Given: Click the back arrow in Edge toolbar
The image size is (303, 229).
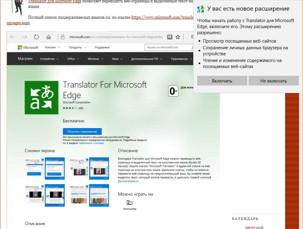Looking at the screenshot, I should (x=12, y=37).
